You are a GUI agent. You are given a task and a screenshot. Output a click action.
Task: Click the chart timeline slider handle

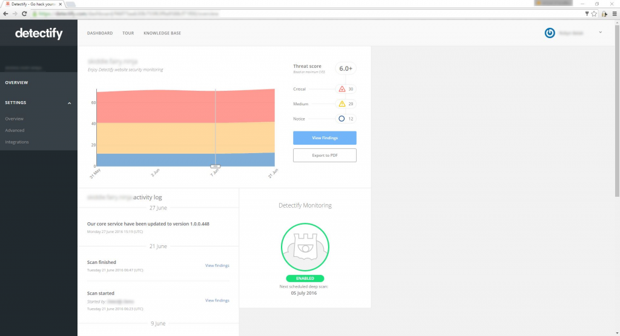pyautogui.click(x=215, y=166)
